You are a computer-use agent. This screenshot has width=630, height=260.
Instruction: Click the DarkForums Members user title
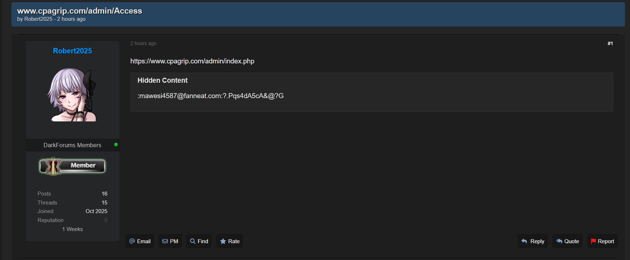pos(72,145)
